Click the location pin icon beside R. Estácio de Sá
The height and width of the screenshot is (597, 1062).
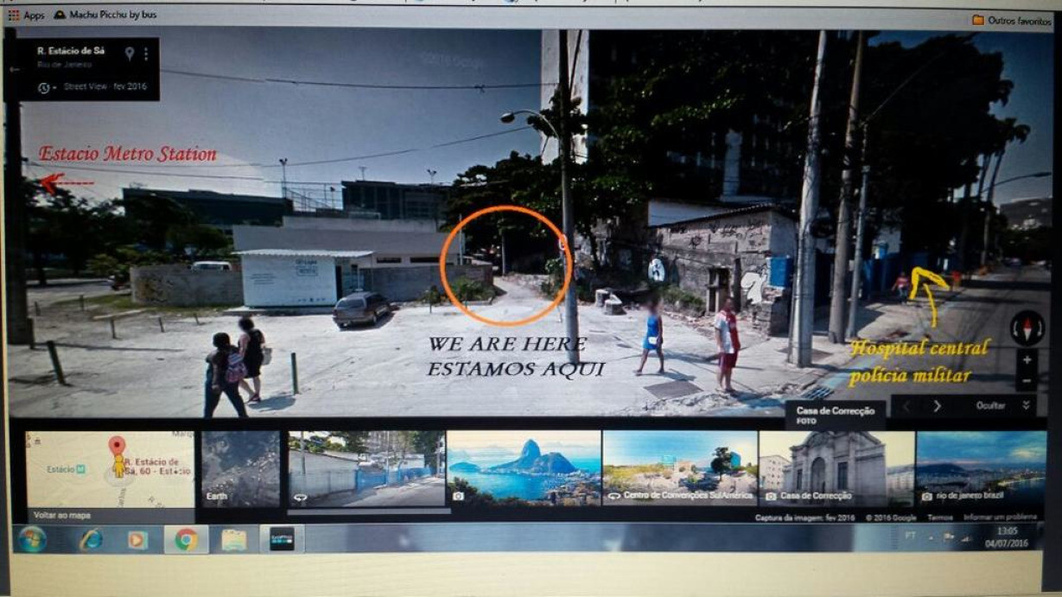129,54
